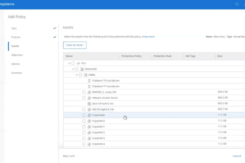Viewport: 245px width, 163px height.
Task: Collapse the Datacenter tree node
Action: click(x=73, y=69)
